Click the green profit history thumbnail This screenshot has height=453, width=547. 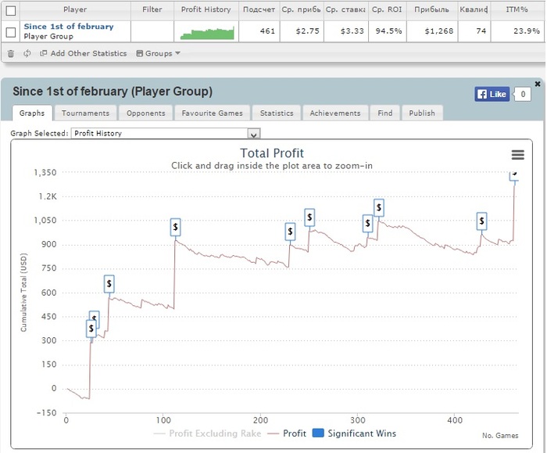(207, 33)
